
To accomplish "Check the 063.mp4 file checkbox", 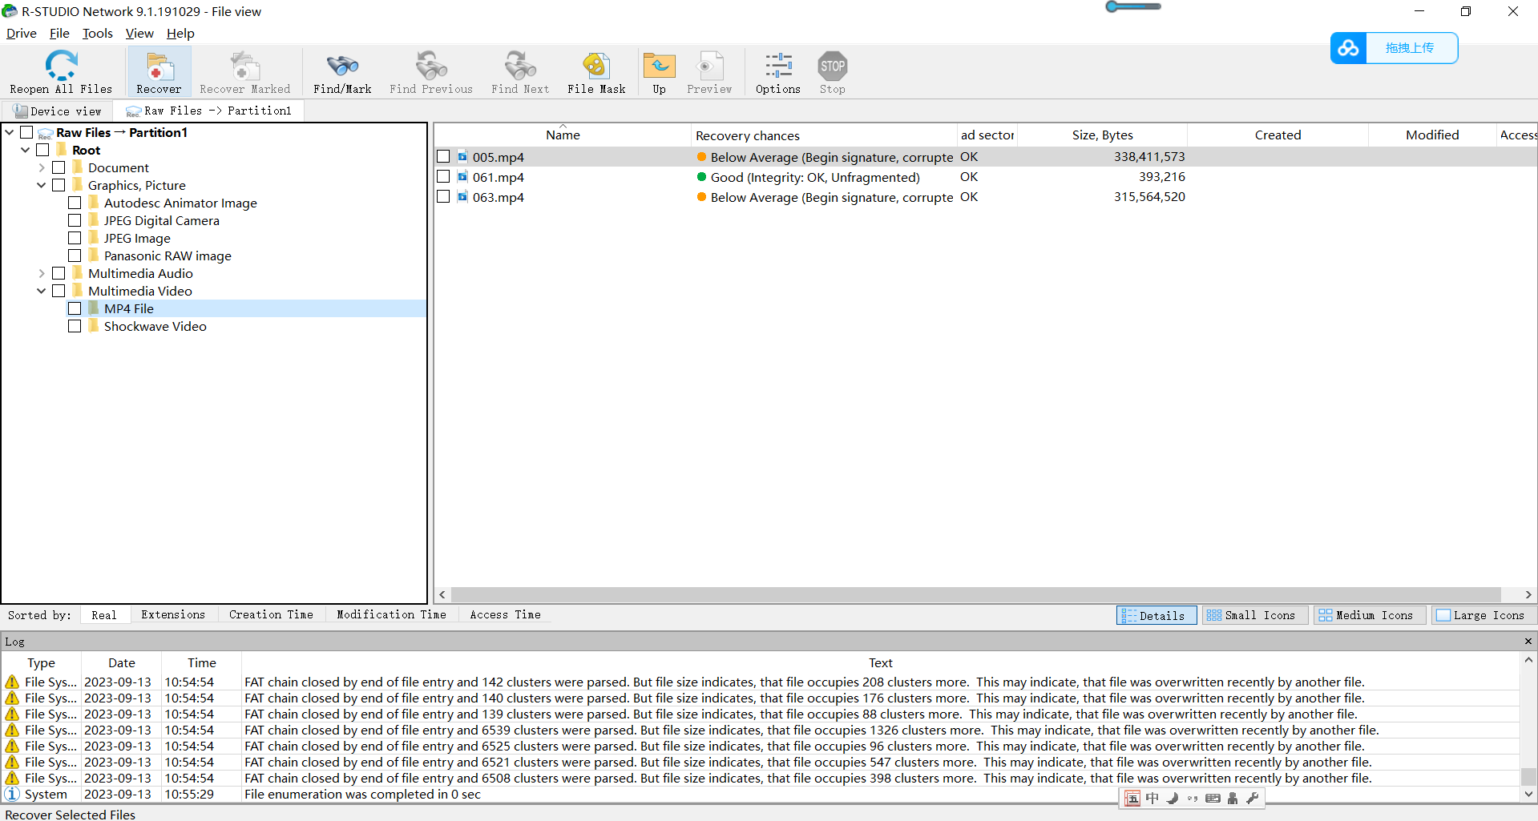I will (443, 197).
